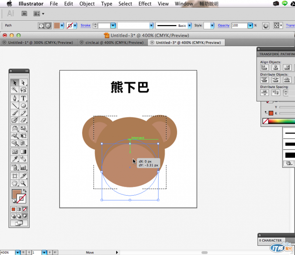Set paint mode to Color

click(x=13, y=209)
